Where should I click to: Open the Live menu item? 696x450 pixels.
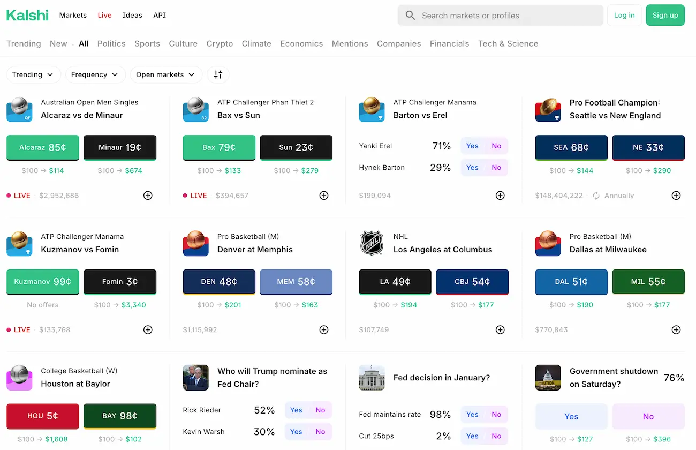[x=104, y=15]
